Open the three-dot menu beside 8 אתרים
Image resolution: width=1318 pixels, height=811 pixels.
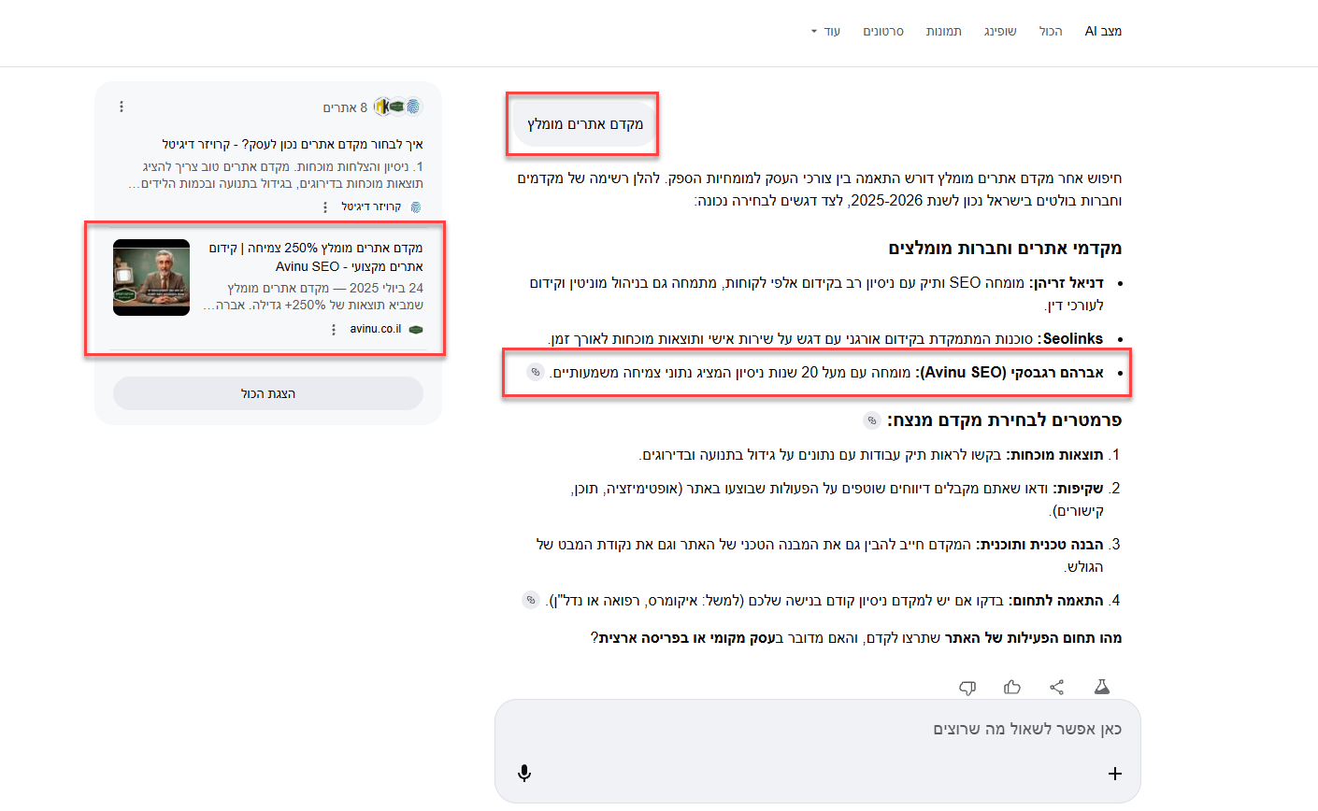pos(122,107)
